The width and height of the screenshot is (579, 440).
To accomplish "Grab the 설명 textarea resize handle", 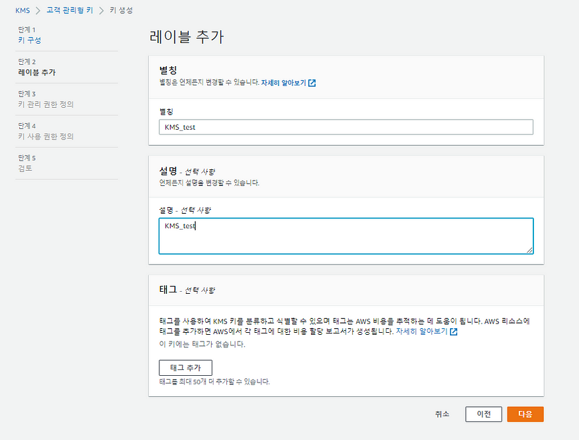I will coord(529,250).
